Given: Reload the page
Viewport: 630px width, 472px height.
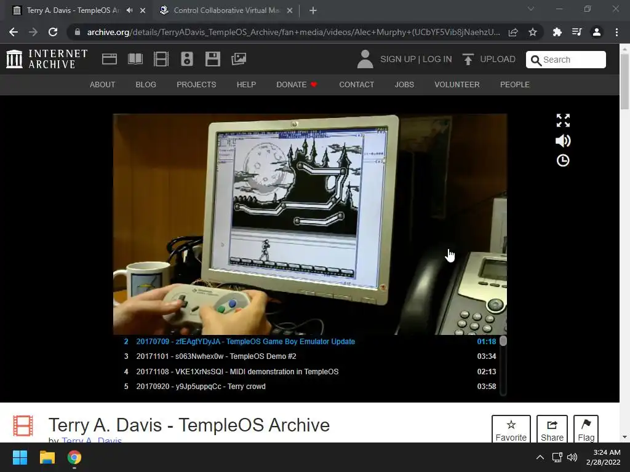Looking at the screenshot, I should tap(53, 32).
